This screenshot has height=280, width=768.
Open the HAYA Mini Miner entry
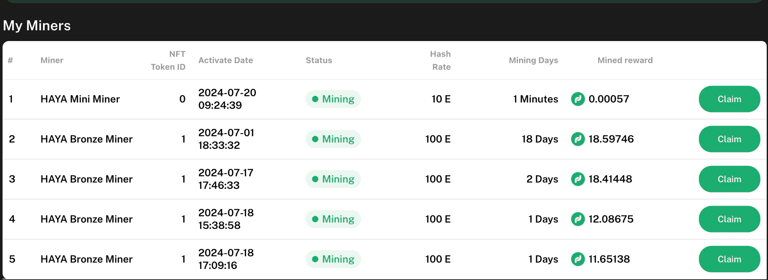tap(80, 99)
